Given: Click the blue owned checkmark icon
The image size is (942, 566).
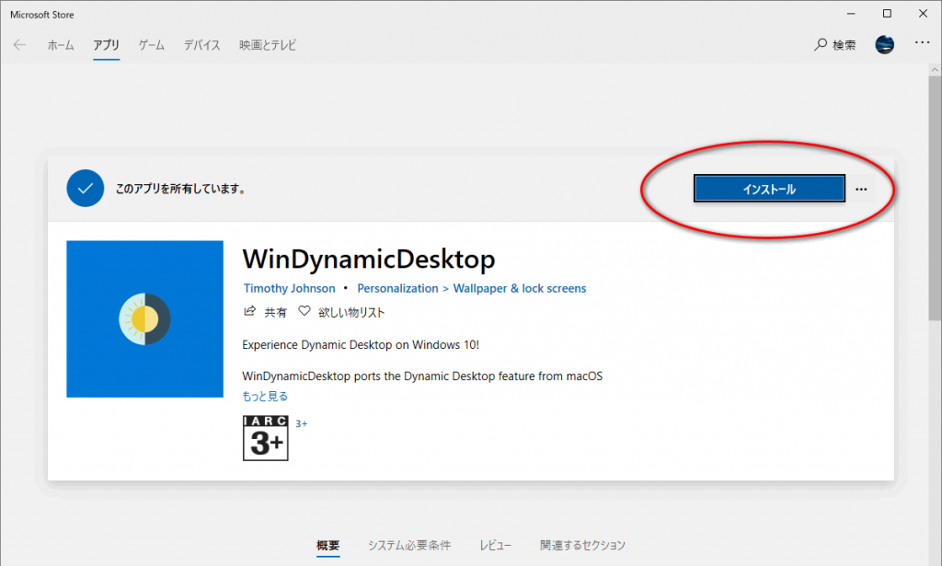Looking at the screenshot, I should click(86, 189).
